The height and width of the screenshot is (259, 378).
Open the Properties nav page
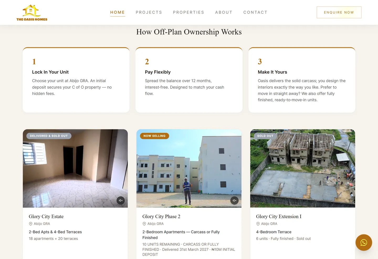point(188,12)
